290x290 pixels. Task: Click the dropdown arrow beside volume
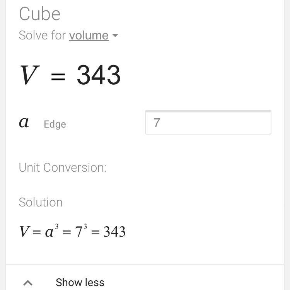(115, 36)
